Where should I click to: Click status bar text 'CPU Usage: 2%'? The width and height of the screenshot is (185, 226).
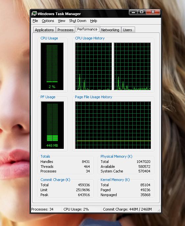pos(76,209)
